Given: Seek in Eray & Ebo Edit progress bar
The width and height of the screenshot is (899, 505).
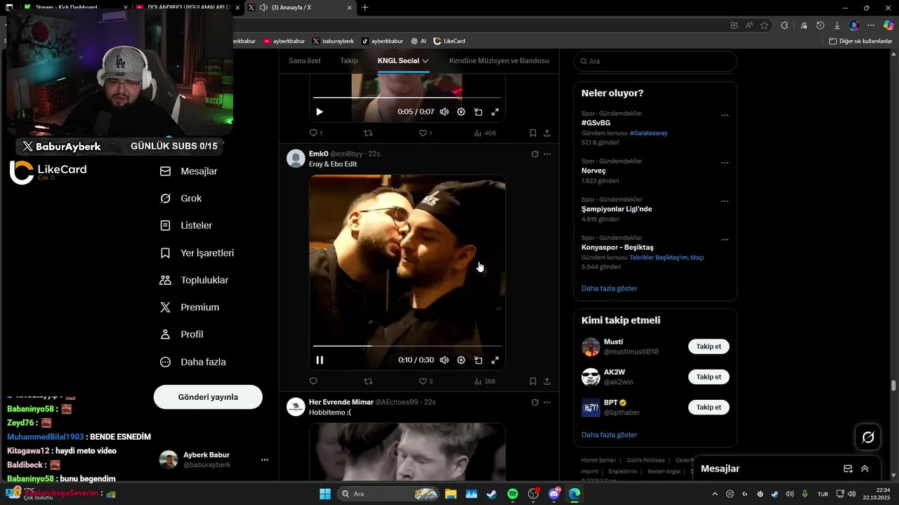Looking at the screenshot, I should tap(407, 346).
